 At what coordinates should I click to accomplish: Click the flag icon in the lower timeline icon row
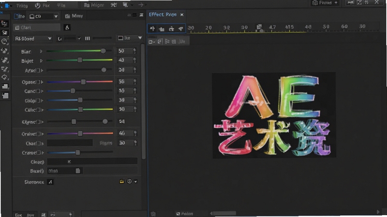pyautogui.click(x=167, y=42)
